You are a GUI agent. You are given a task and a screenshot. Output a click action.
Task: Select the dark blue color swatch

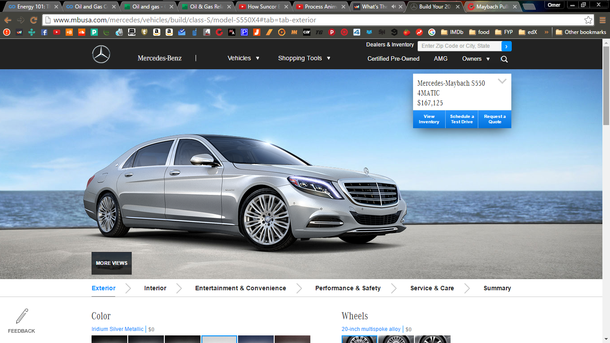[256, 339]
